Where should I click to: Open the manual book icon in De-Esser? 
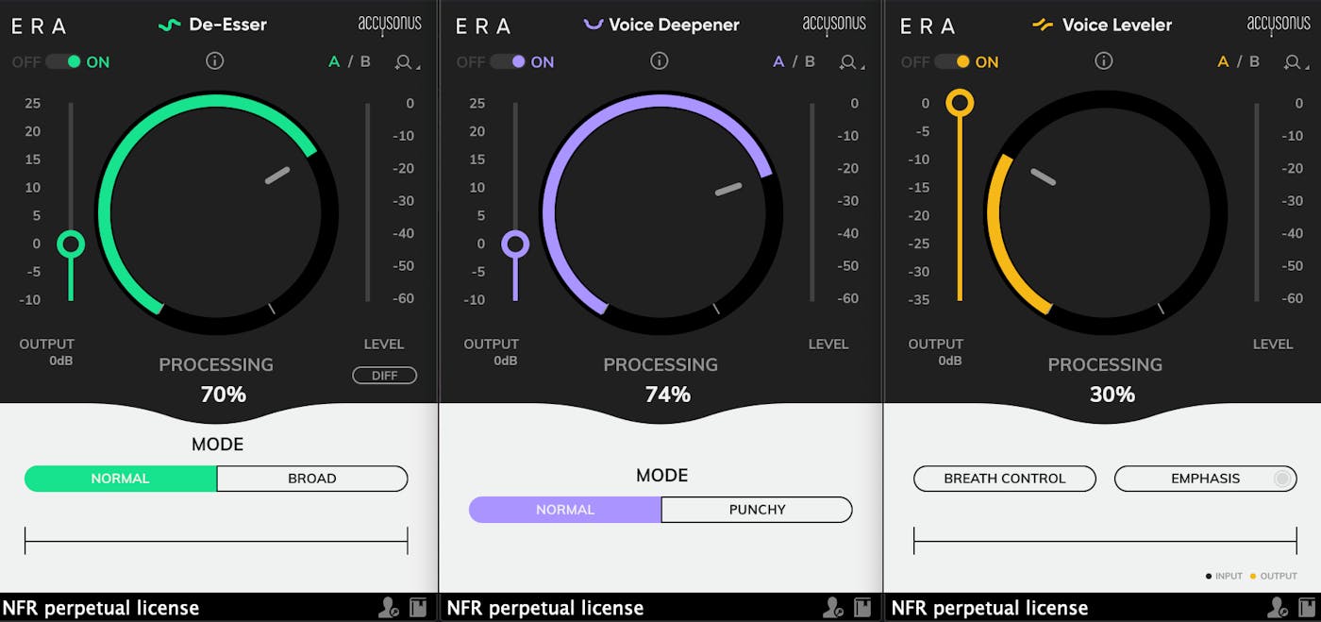click(418, 608)
